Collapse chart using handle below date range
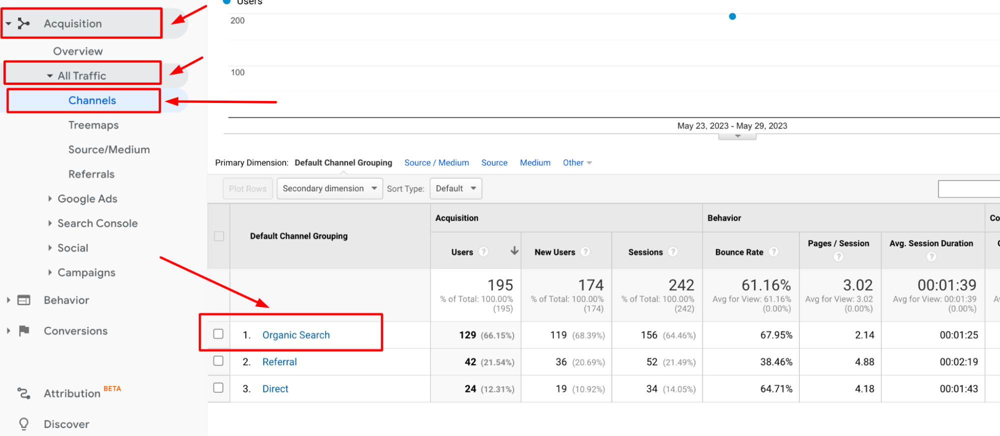Viewport: 1000px width, 436px height. [737, 136]
